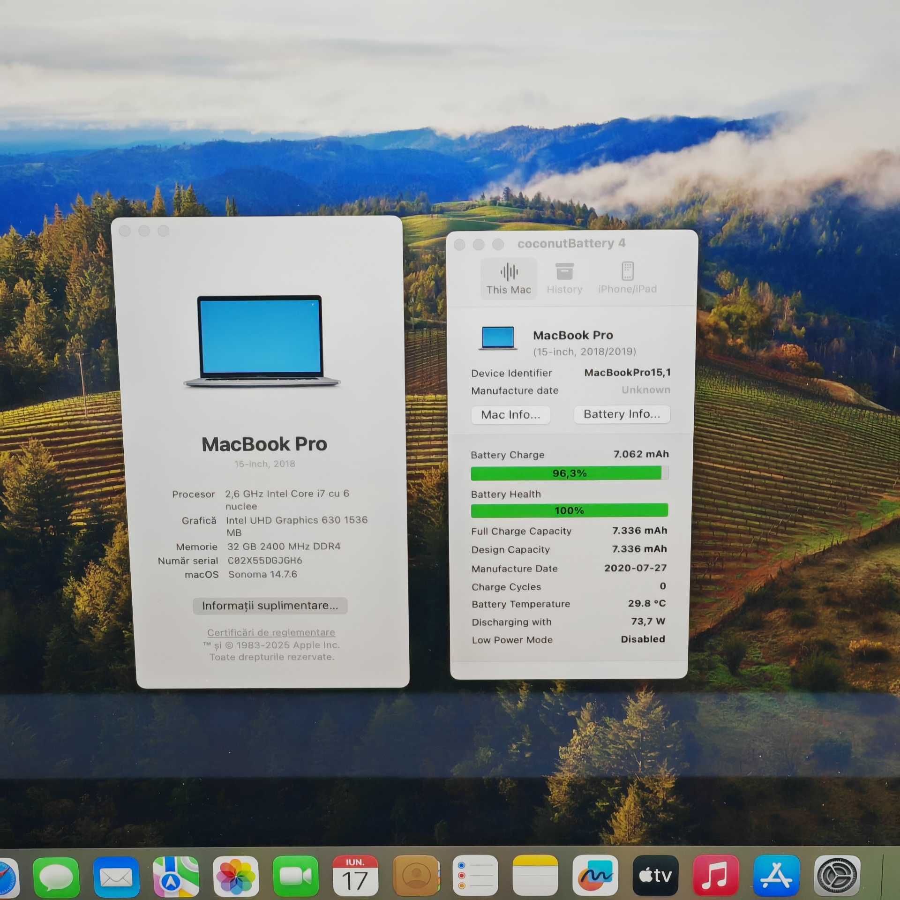Click the Battery Health 100% bar

click(570, 510)
